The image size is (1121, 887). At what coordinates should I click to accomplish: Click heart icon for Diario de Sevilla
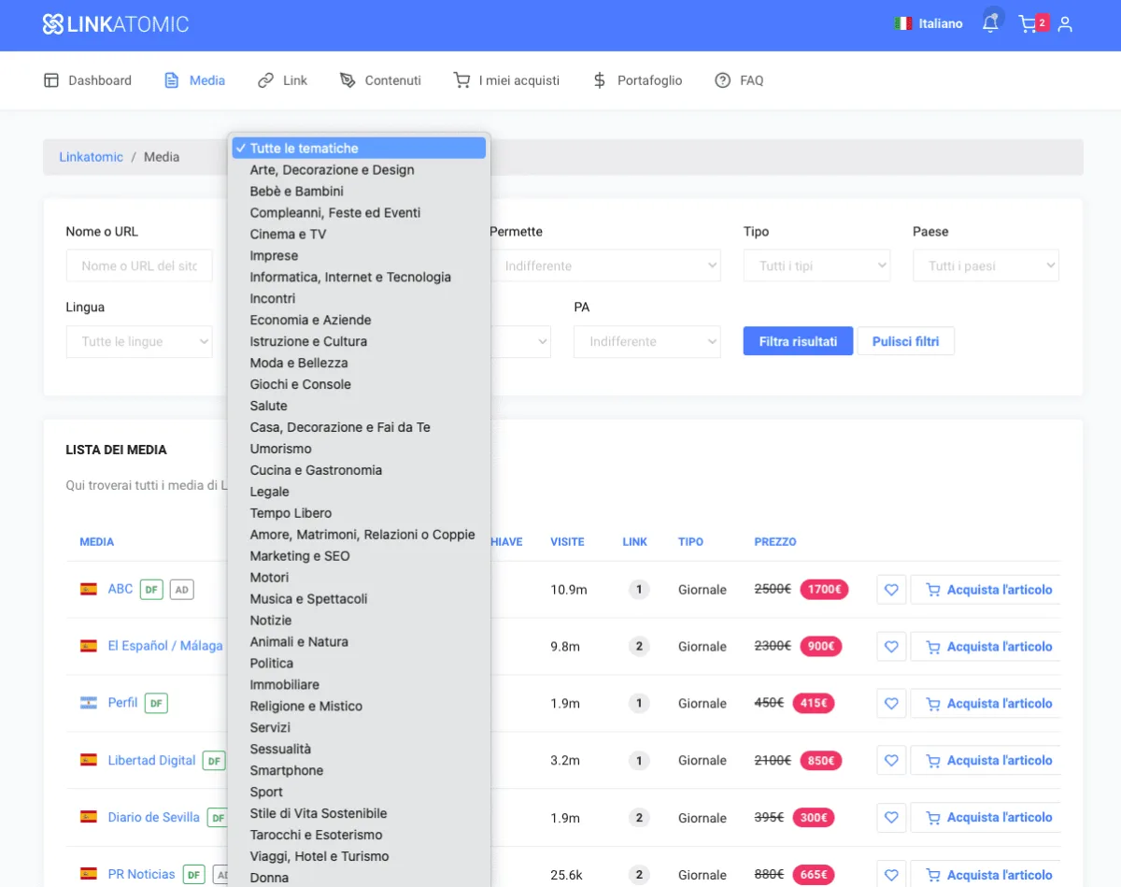(x=891, y=818)
